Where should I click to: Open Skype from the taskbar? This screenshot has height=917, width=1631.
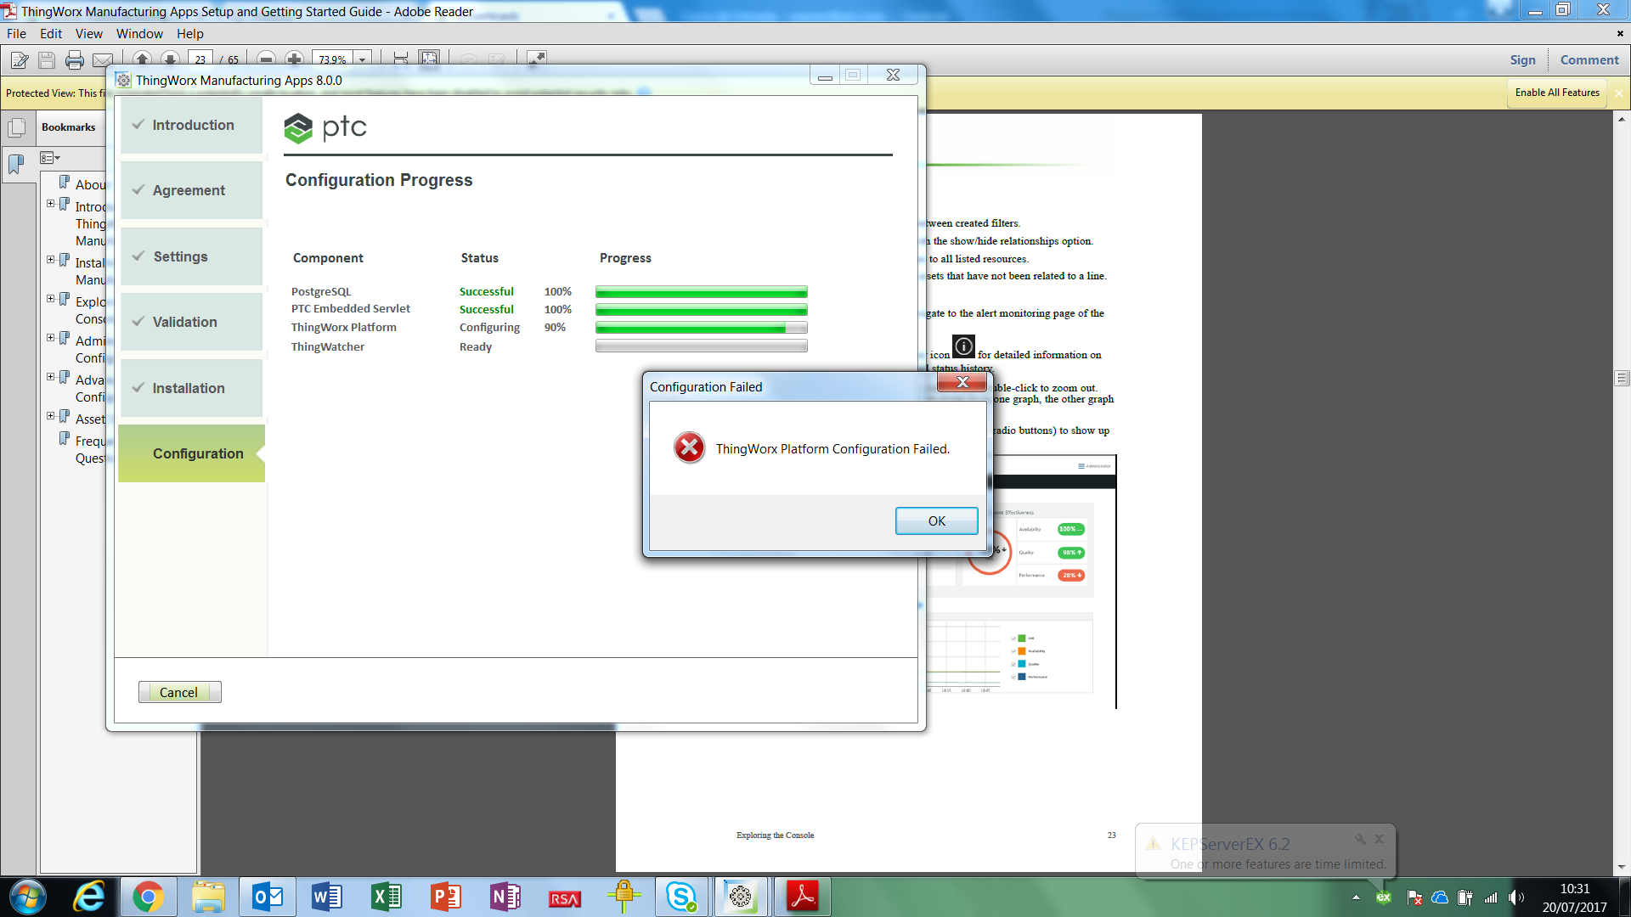[681, 897]
